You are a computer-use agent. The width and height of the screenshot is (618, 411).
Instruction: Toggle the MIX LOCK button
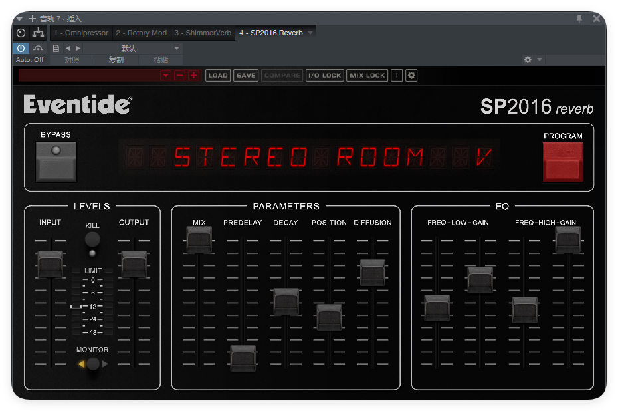coord(367,75)
